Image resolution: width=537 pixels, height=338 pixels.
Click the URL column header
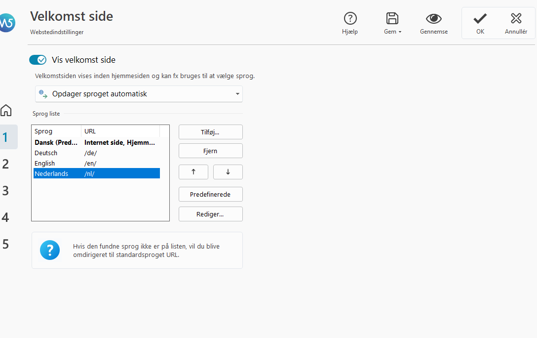tap(120, 131)
